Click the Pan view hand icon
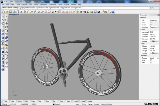 [x=35, y=12]
